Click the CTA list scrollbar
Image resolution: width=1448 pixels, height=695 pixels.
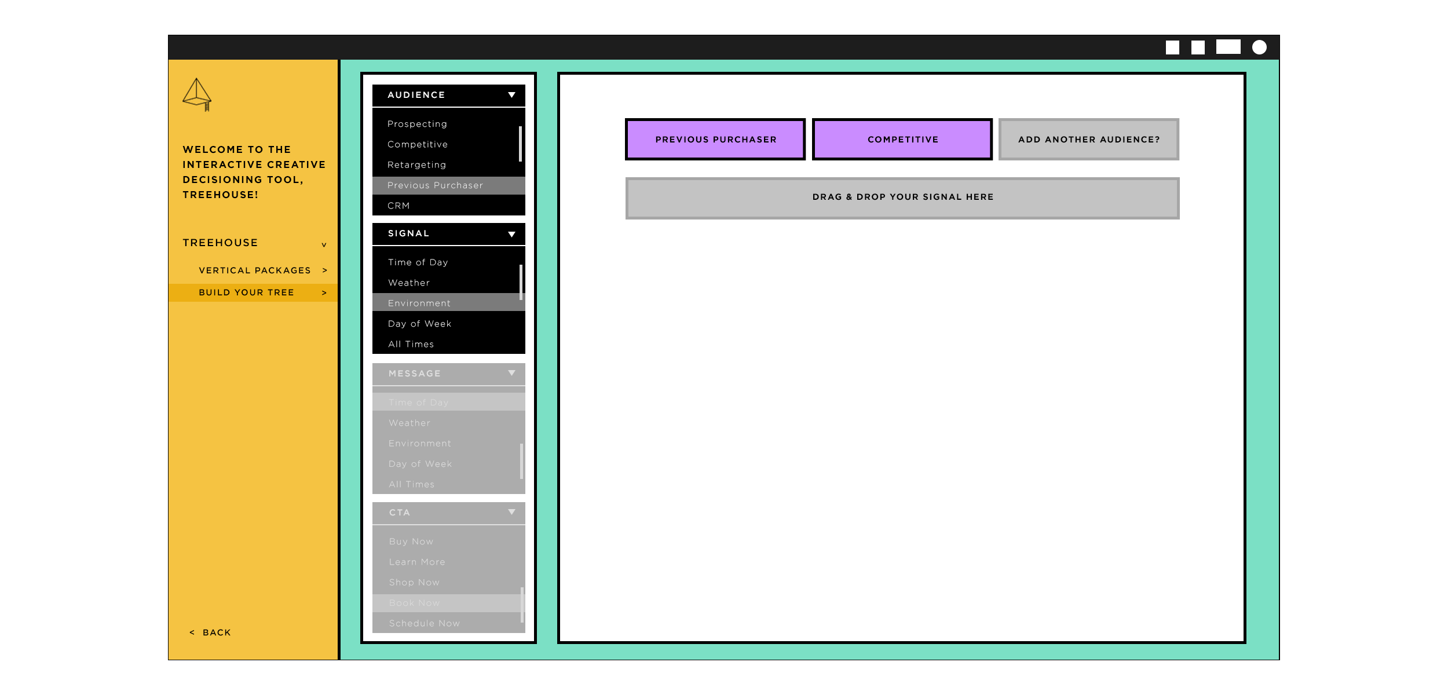(x=522, y=605)
